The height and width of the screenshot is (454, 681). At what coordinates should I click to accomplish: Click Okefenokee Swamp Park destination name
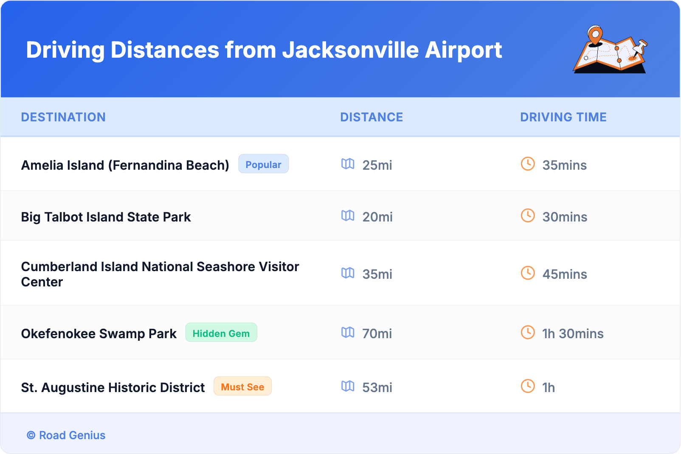(x=99, y=334)
